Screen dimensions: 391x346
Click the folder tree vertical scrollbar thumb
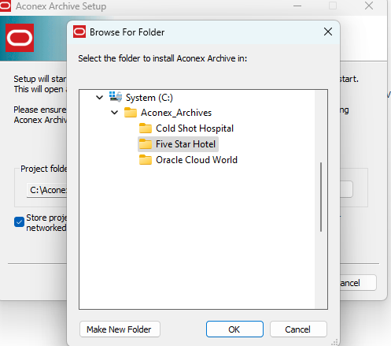coord(321,197)
